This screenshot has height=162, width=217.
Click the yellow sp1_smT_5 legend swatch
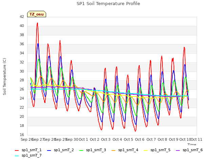(145, 151)
